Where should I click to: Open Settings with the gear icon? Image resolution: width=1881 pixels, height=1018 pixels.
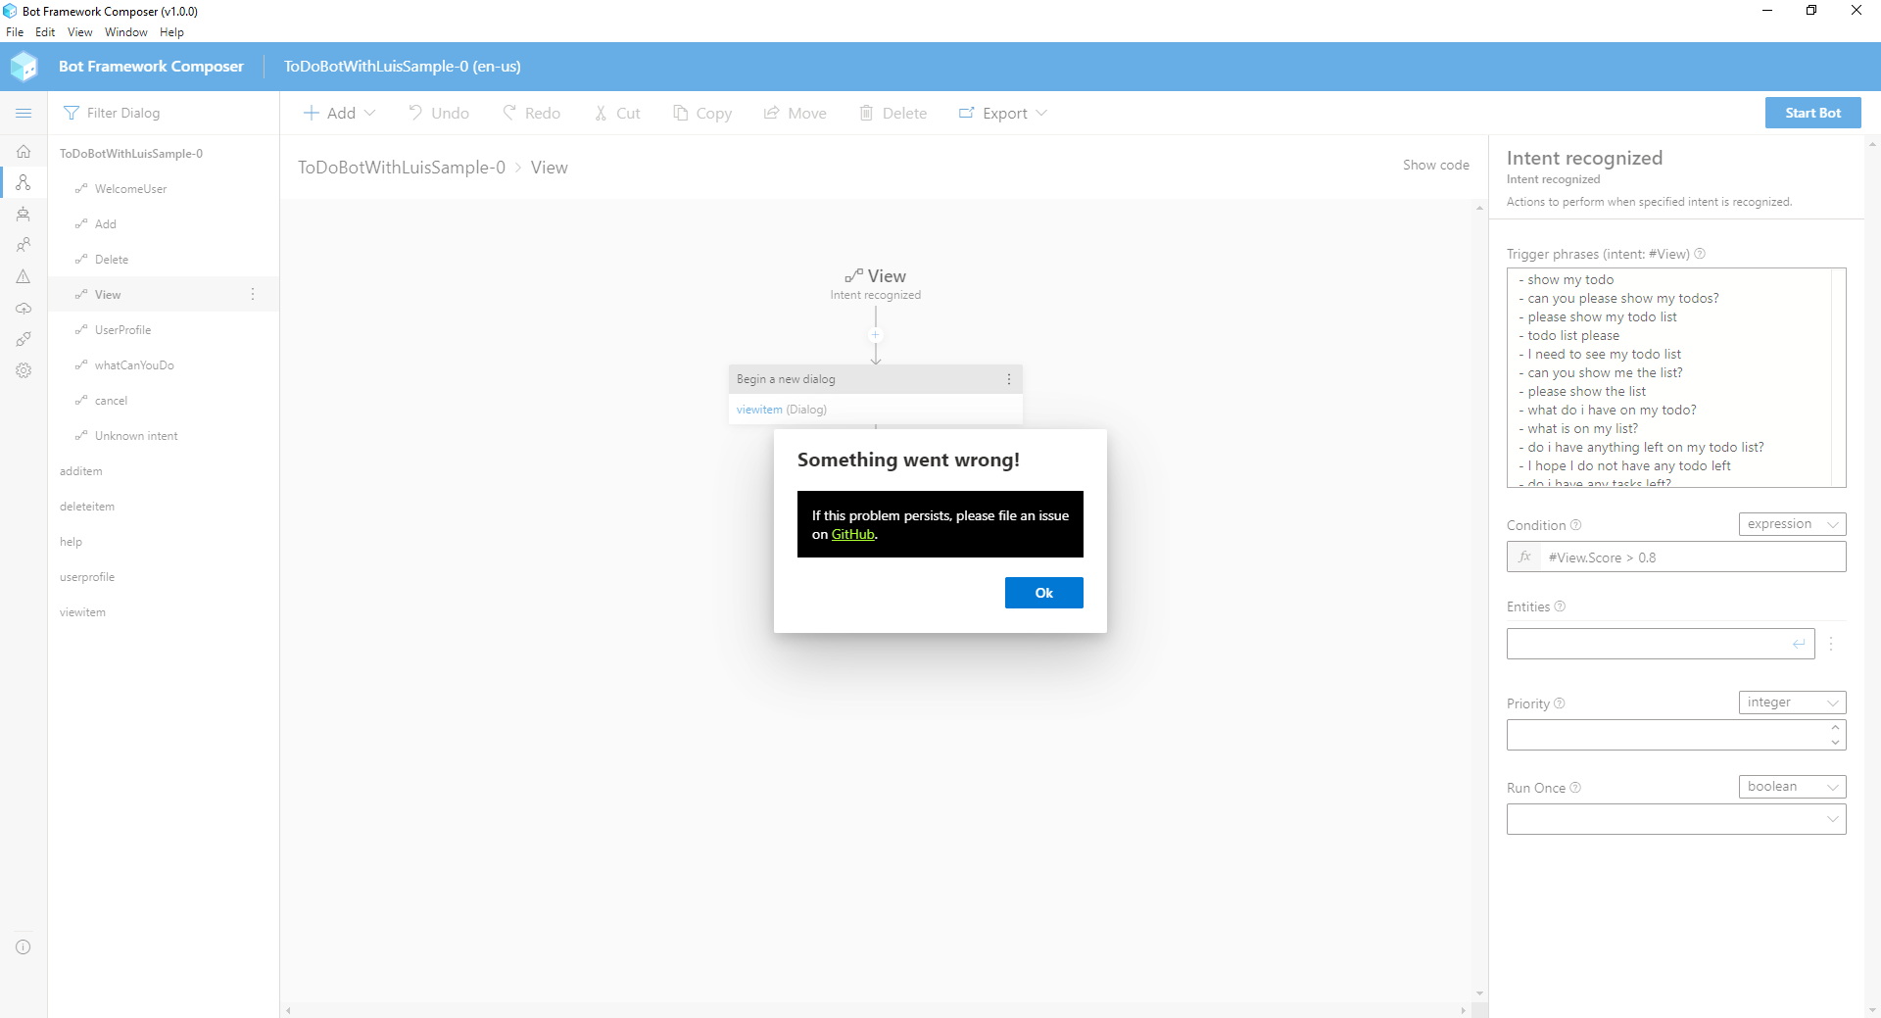24,370
